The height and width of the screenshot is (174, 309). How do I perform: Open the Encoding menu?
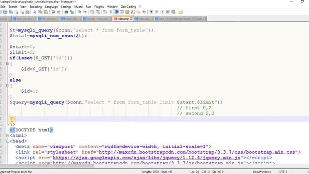tap(36, 7)
